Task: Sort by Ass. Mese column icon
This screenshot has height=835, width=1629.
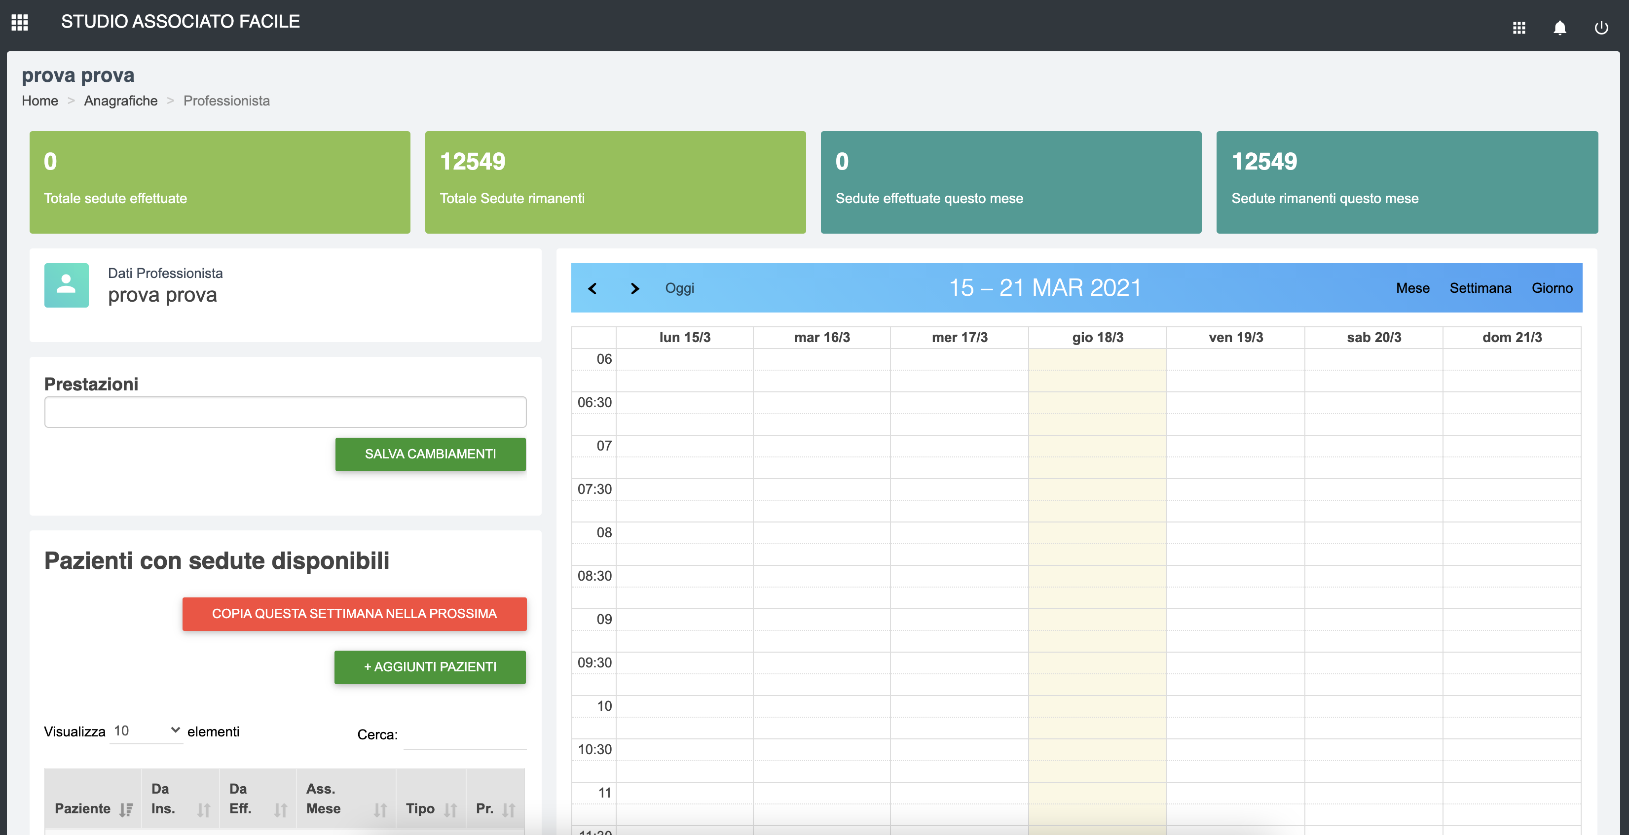Action: click(380, 809)
